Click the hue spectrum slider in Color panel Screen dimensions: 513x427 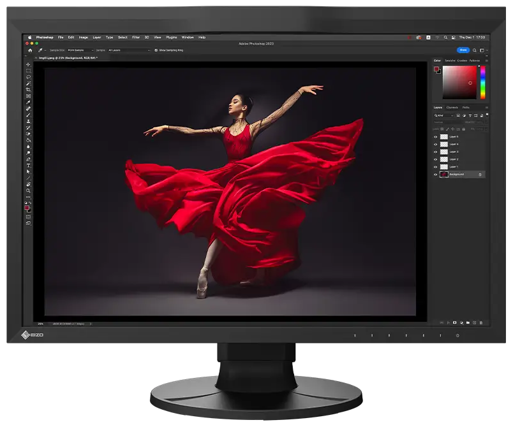[483, 82]
